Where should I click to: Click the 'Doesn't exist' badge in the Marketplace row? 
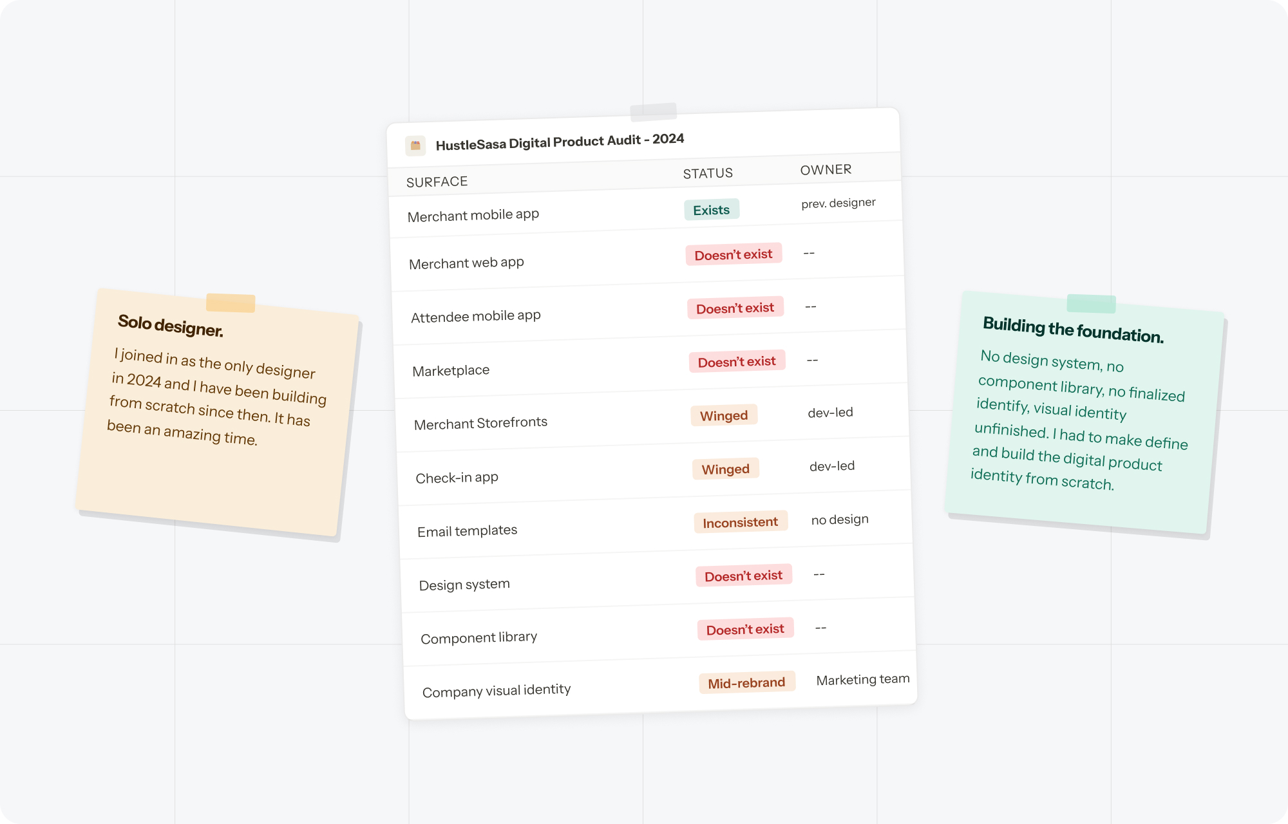pos(737,361)
